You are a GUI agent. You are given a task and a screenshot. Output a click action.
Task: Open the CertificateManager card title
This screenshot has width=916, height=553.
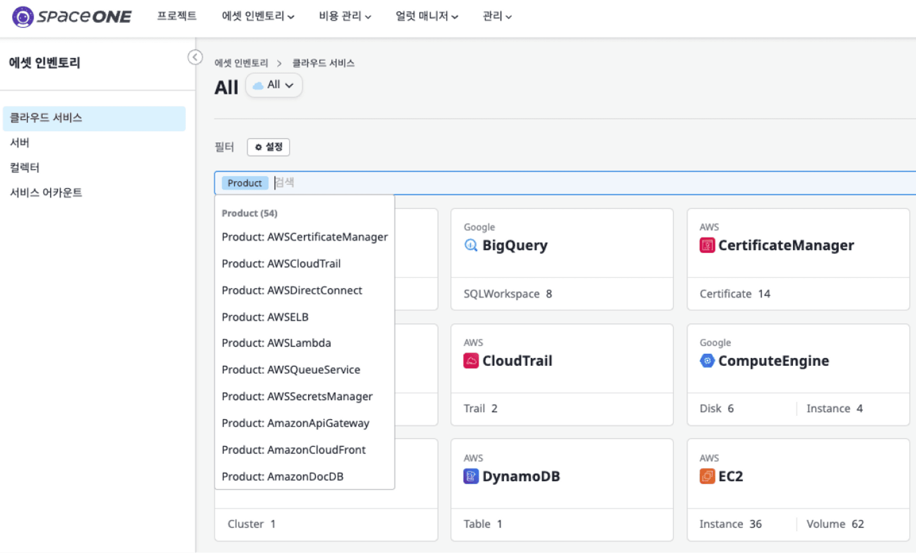pos(786,245)
